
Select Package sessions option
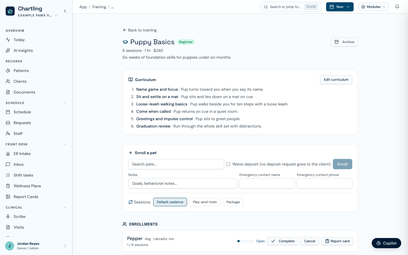click(233, 202)
